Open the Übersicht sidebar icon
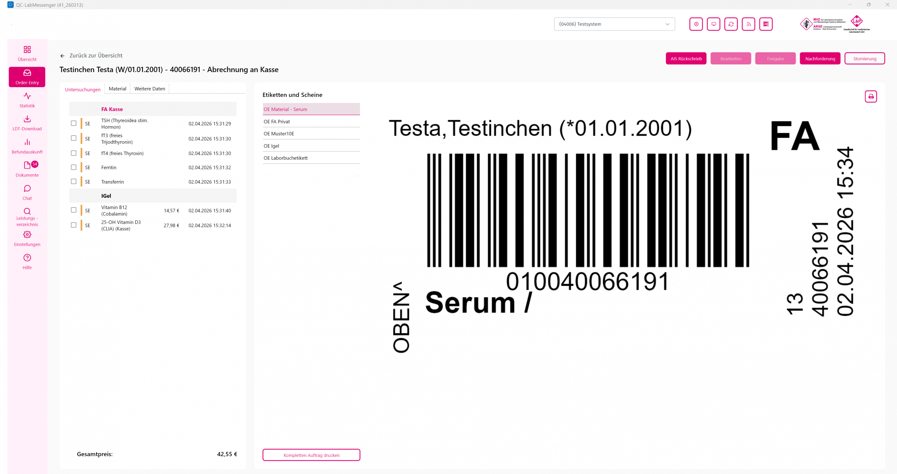The width and height of the screenshot is (897, 474). (27, 53)
